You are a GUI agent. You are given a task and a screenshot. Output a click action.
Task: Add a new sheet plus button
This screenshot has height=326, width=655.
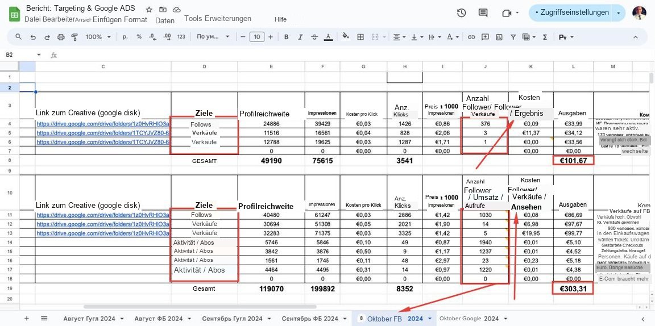(27, 318)
